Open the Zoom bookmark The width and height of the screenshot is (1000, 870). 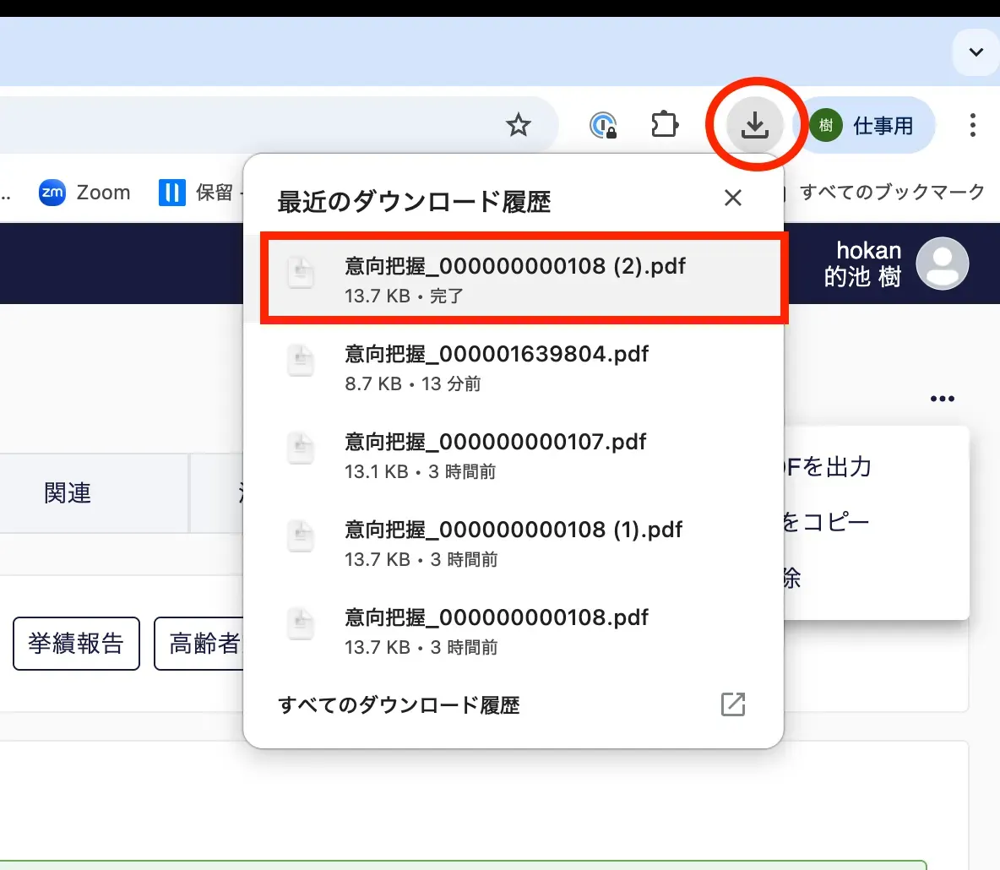[85, 193]
